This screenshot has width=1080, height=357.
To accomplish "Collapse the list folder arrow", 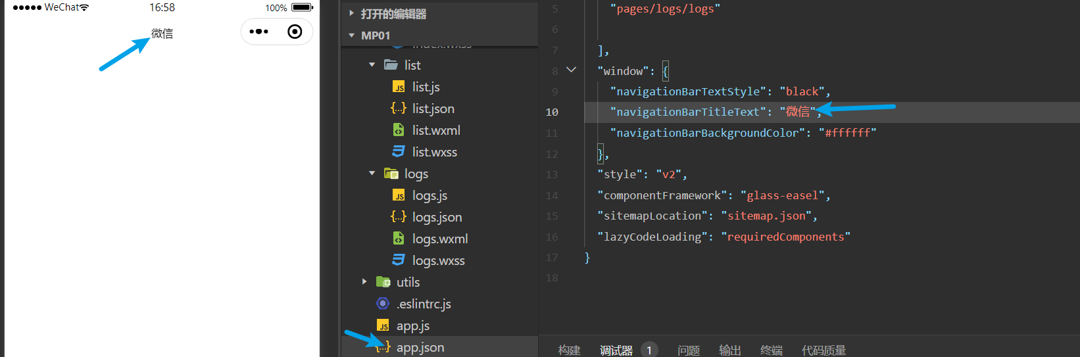I will click(372, 65).
